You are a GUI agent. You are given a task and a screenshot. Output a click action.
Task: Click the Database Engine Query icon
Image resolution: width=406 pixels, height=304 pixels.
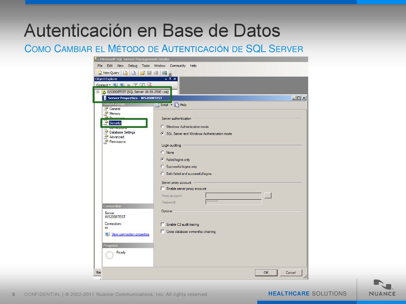[125, 73]
